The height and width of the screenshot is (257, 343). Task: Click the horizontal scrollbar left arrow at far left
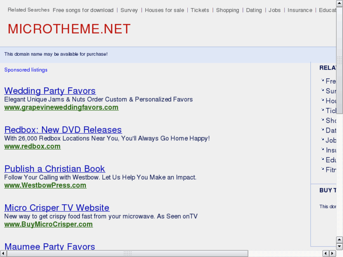[3, 254]
